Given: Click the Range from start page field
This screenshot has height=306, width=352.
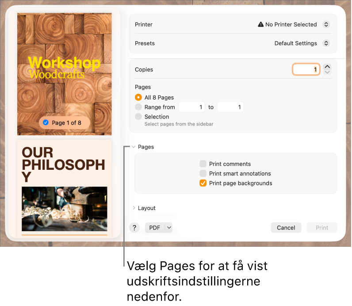Looking at the screenshot, I should 192,107.
